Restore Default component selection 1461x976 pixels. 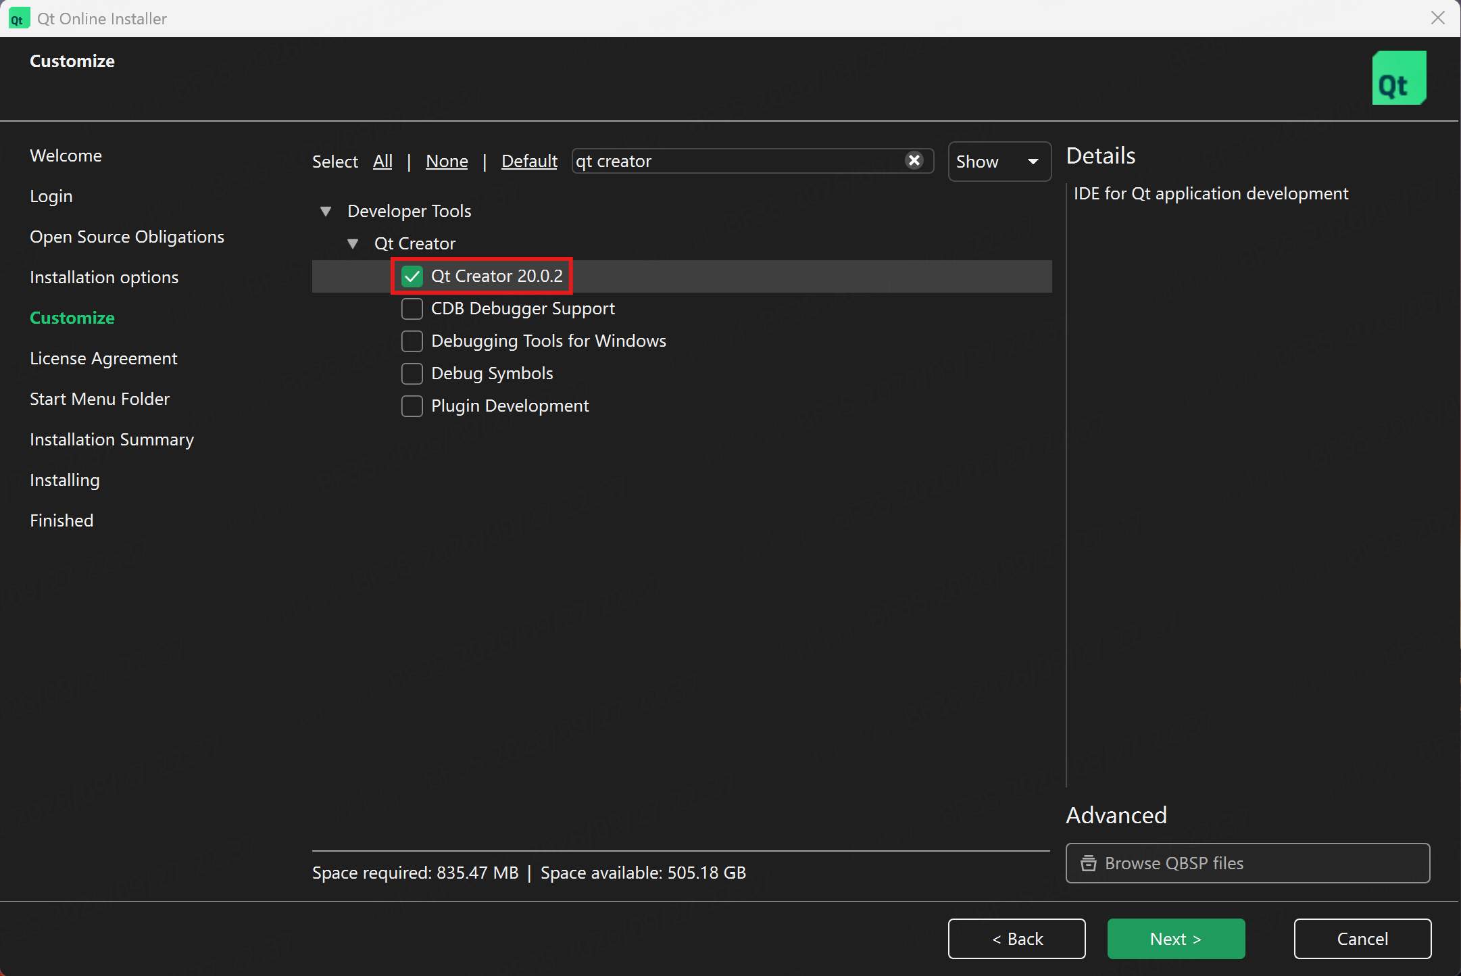pyautogui.click(x=529, y=162)
